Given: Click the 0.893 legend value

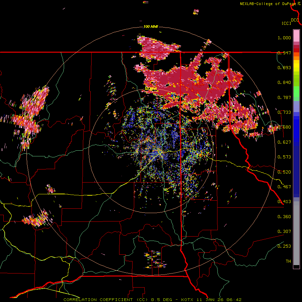Looking at the screenshot, I should pyautogui.click(x=284, y=67).
